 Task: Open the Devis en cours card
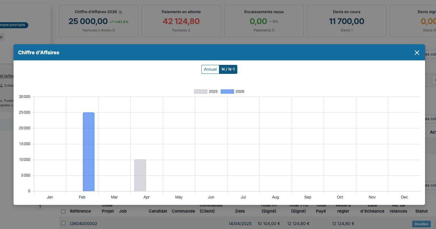tap(347, 21)
